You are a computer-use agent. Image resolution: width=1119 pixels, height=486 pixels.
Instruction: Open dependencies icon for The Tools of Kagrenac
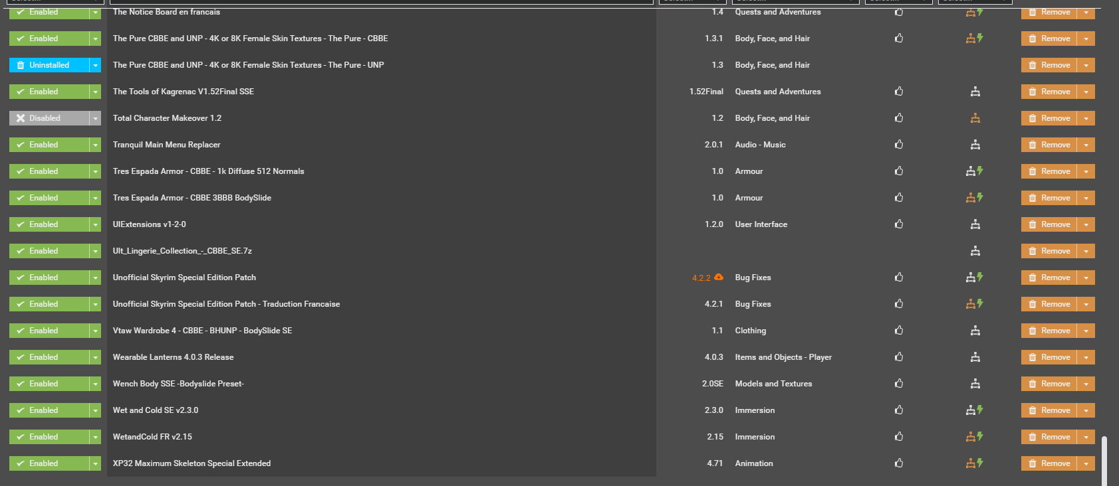975,92
